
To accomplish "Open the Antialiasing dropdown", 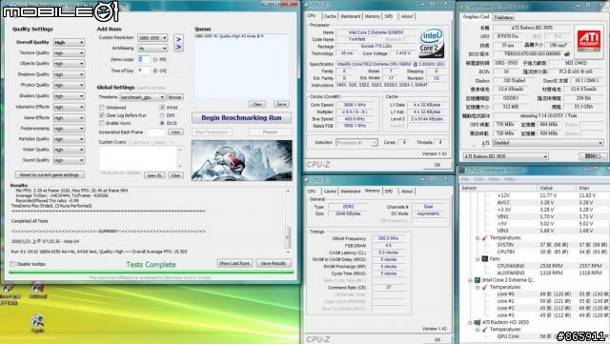I will (x=152, y=49).
